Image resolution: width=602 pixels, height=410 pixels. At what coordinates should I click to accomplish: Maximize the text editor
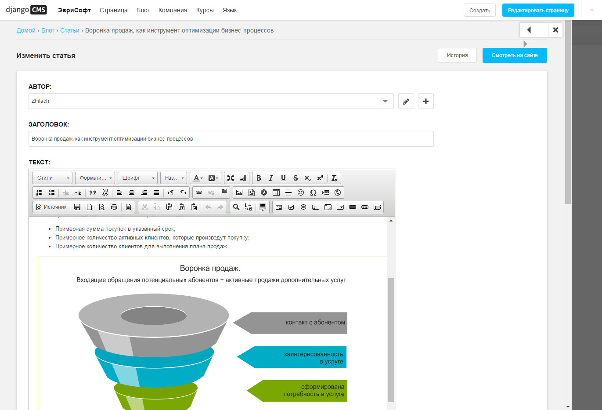[x=231, y=178]
